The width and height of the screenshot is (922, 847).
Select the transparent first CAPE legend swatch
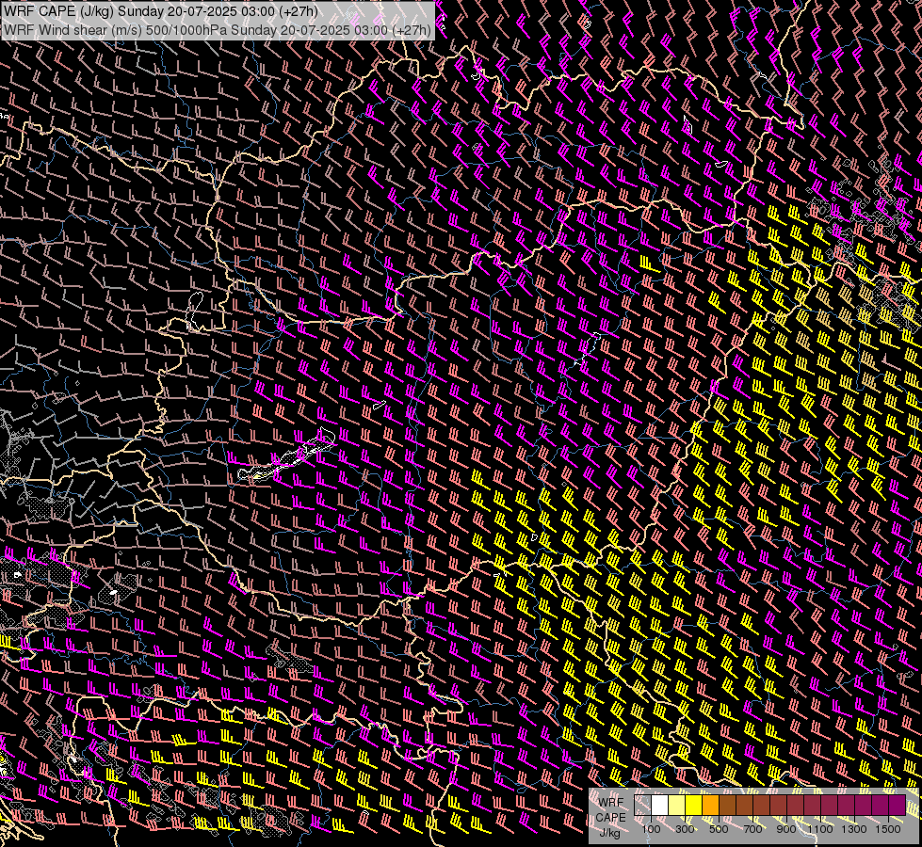click(x=642, y=806)
